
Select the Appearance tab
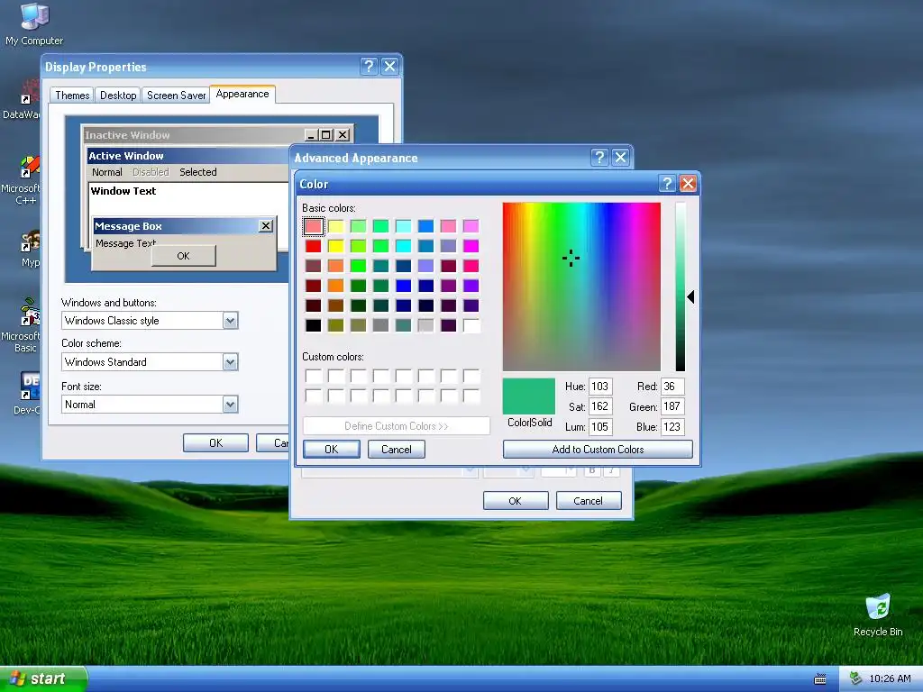[242, 94]
